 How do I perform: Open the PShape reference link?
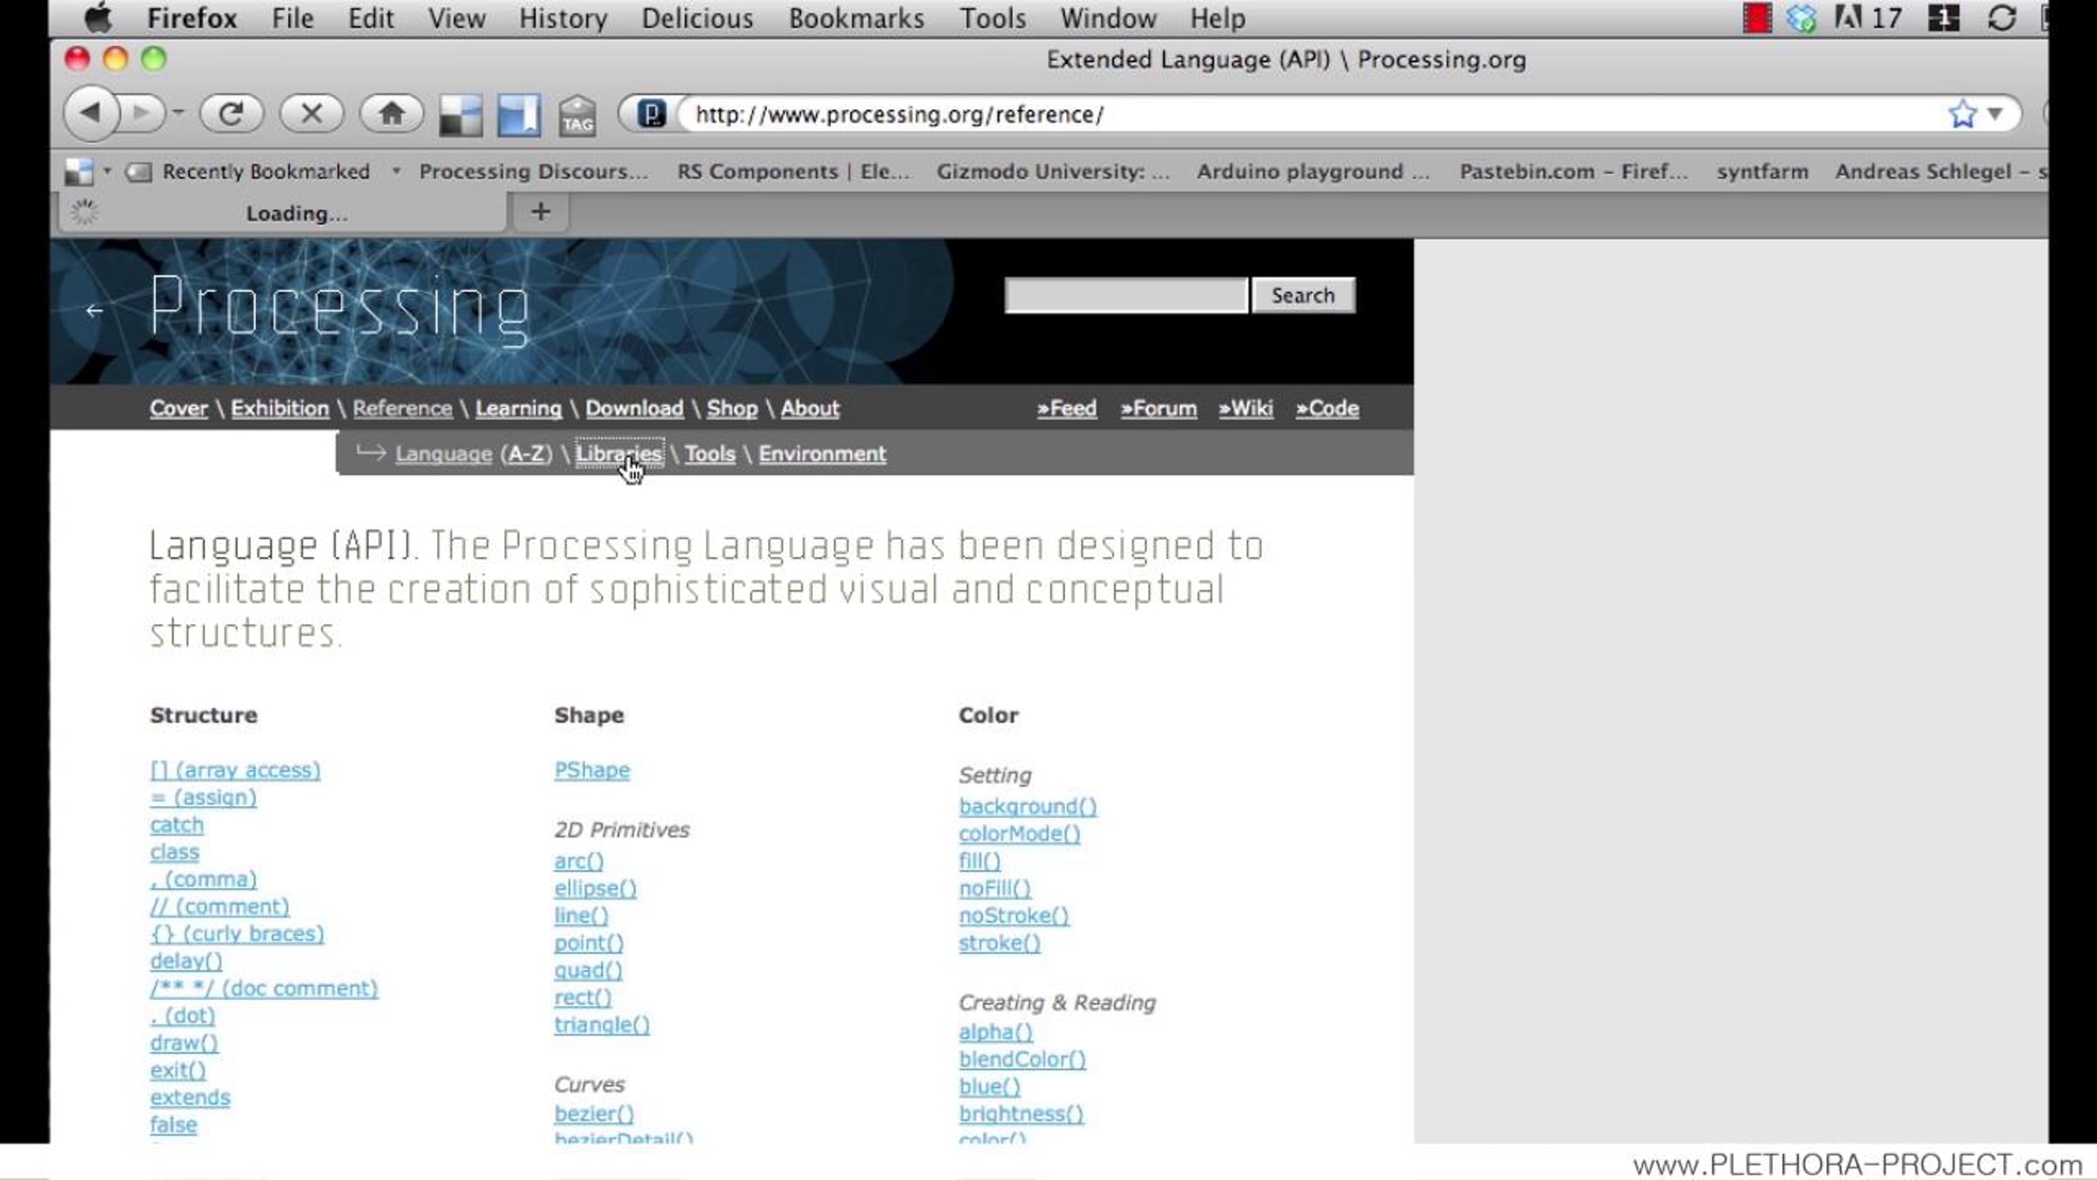coord(592,770)
